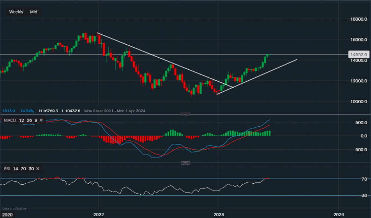
Task: Close the RSI indicator panel
Action: pos(37,169)
